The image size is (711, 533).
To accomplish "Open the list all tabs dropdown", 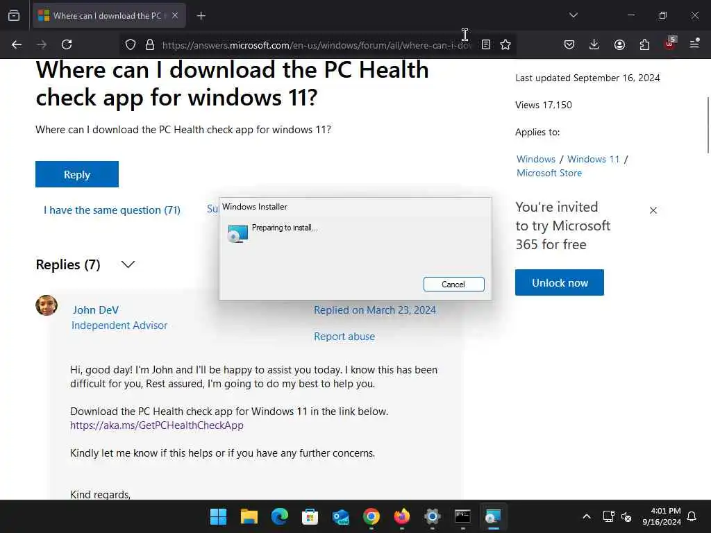I will pos(573,15).
